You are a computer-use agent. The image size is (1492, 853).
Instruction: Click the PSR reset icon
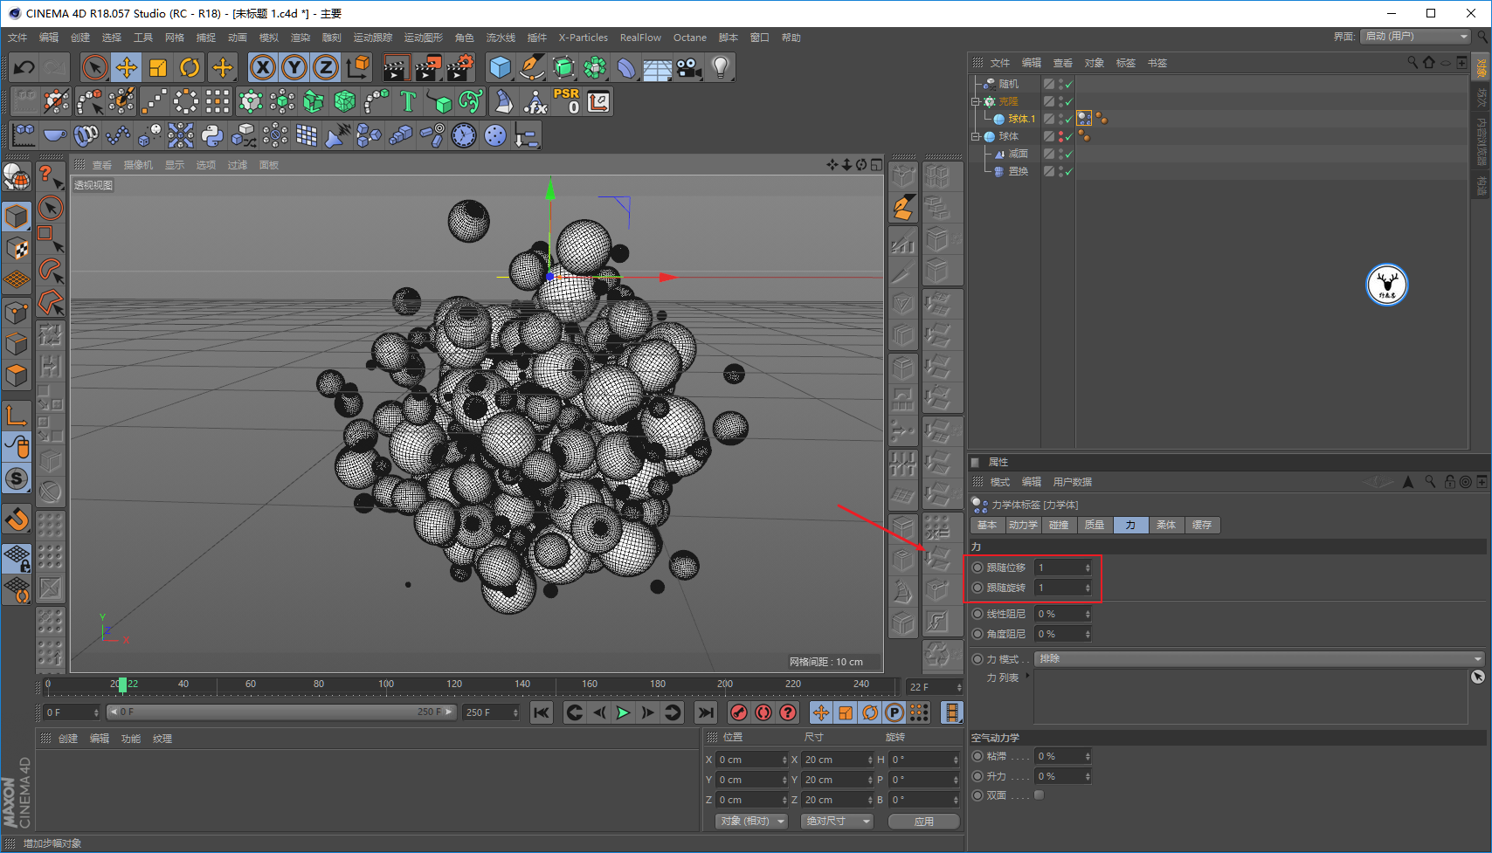click(x=566, y=101)
